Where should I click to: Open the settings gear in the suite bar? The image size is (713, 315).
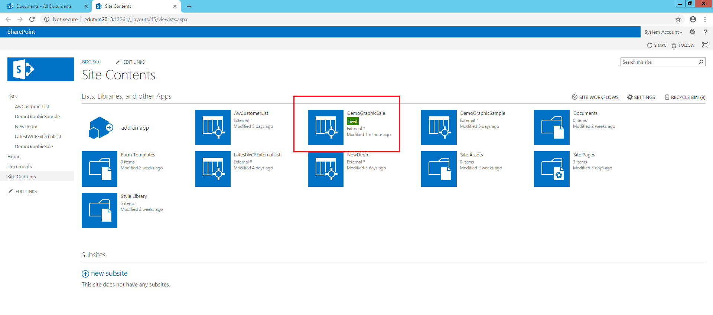click(692, 32)
